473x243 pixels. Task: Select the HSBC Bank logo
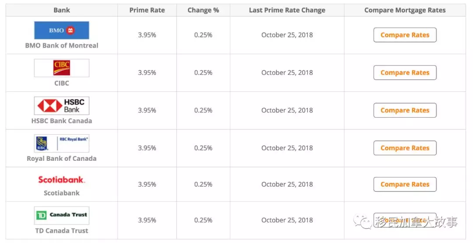click(62, 106)
